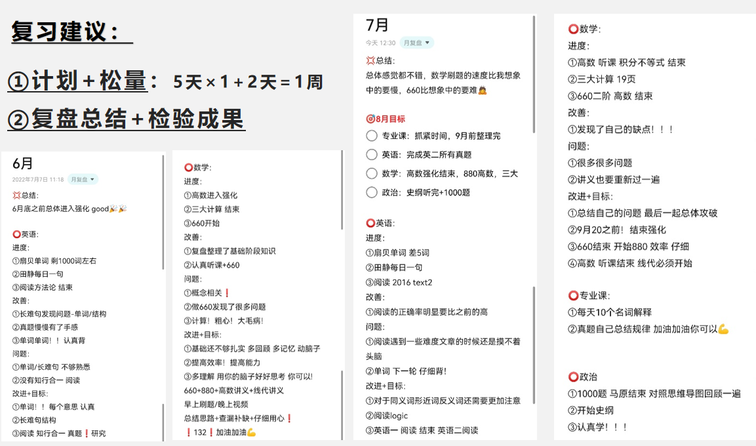Click the anger symbol icon before 总结 in 6月 note
The height and width of the screenshot is (446, 756).
[16, 195]
